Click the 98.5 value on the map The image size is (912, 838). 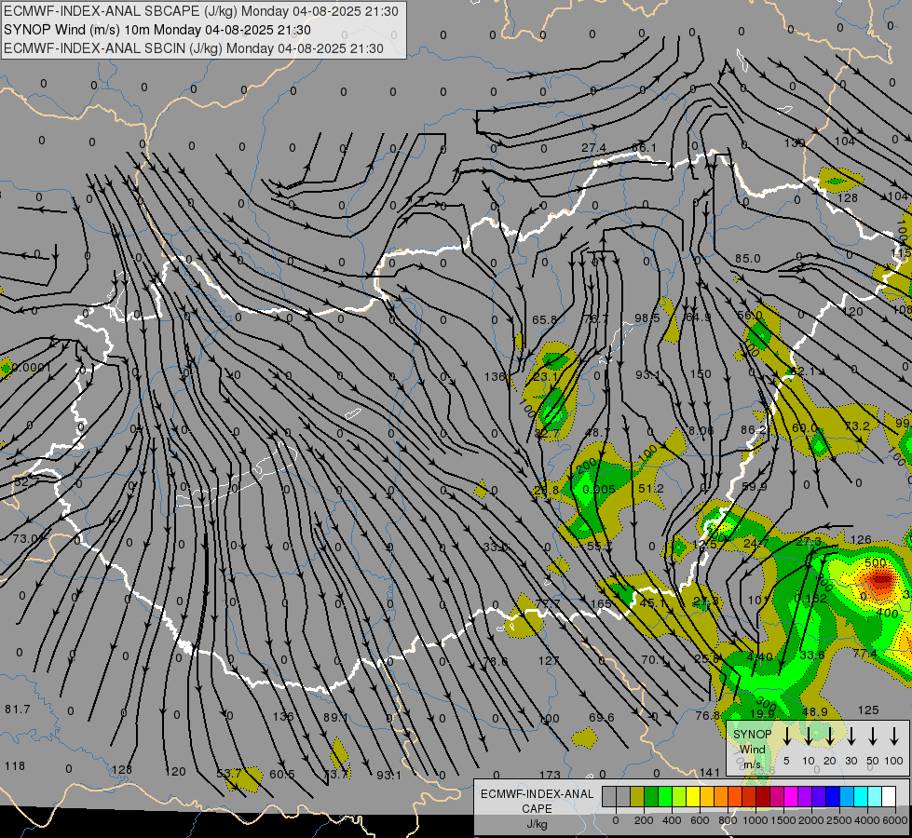click(x=647, y=318)
